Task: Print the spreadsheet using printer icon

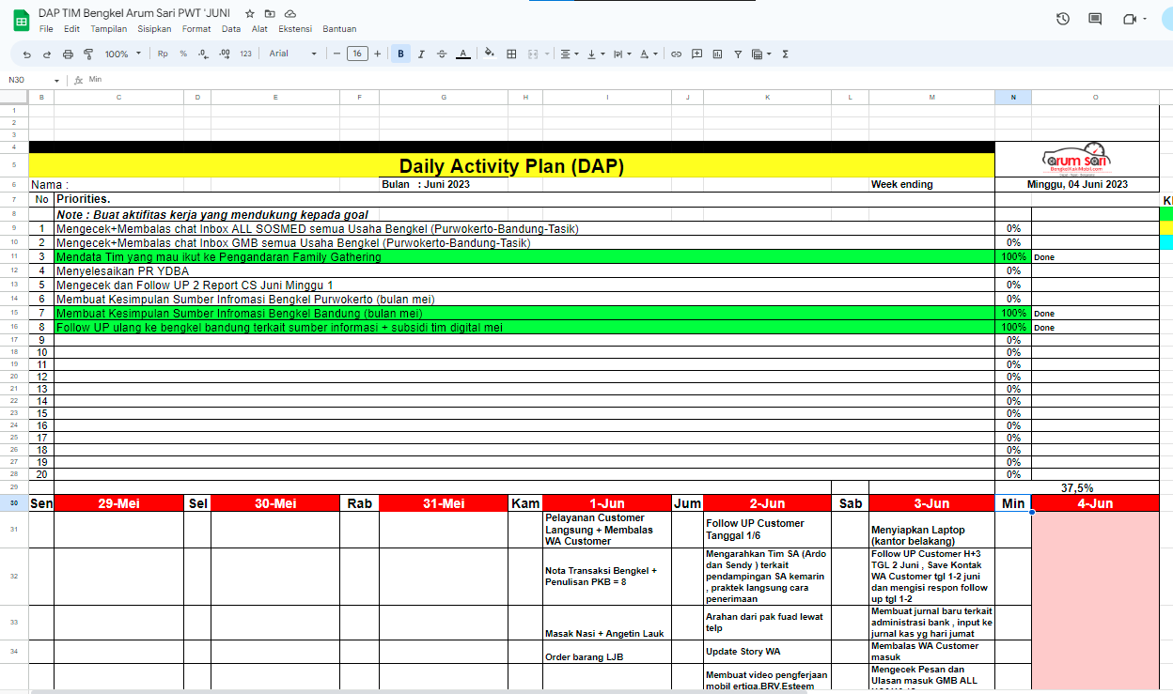Action: pyautogui.click(x=68, y=54)
